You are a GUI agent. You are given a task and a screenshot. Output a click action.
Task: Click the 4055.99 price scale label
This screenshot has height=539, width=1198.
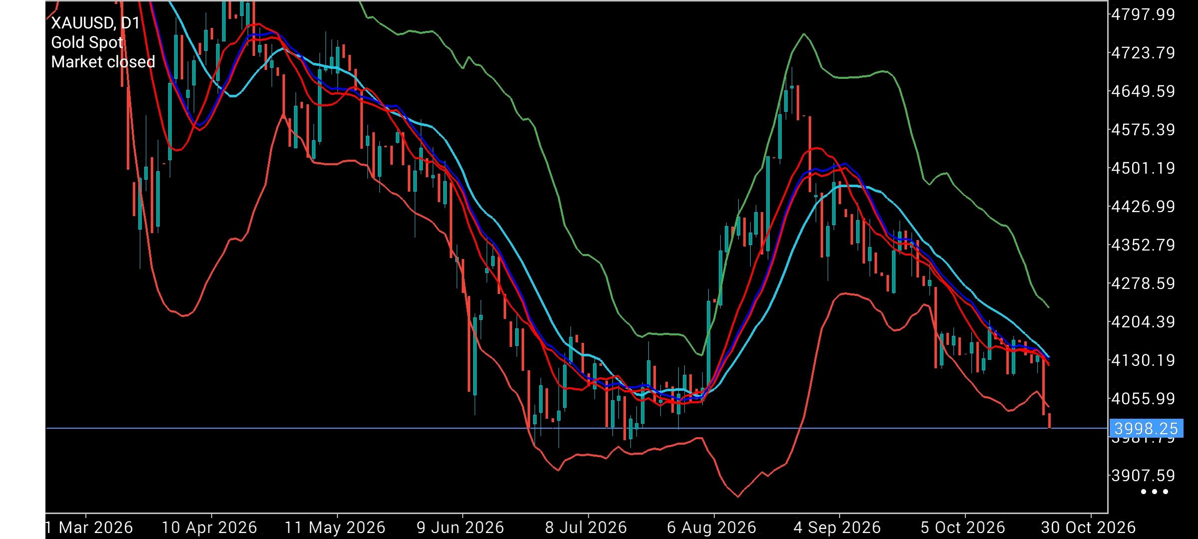[1143, 399]
